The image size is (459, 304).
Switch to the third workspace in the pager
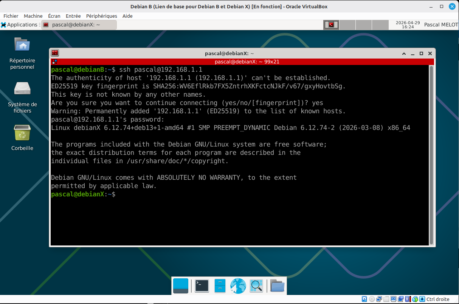(364, 25)
